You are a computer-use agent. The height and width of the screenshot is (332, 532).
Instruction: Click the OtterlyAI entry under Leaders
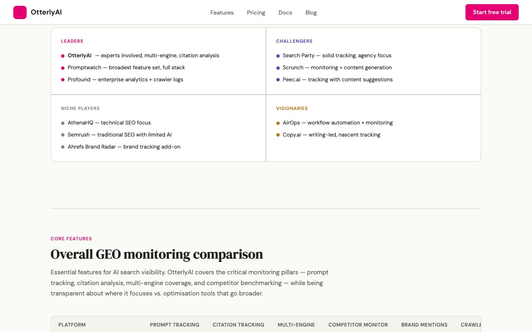[140, 56]
